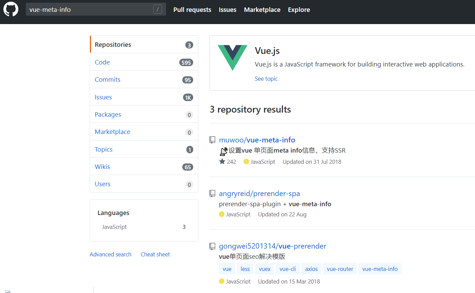Viewport: 475px width, 293px height.
Task: Click the slash shortcut key icon in search box
Action: [x=158, y=9]
